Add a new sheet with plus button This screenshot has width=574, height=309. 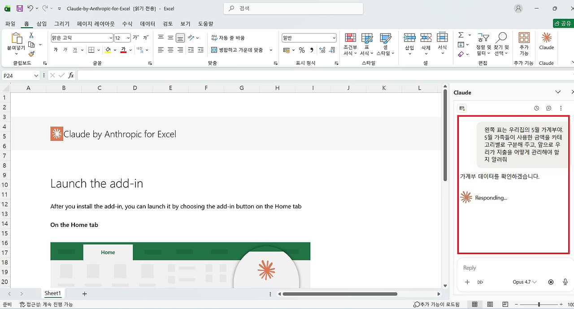pos(84,294)
